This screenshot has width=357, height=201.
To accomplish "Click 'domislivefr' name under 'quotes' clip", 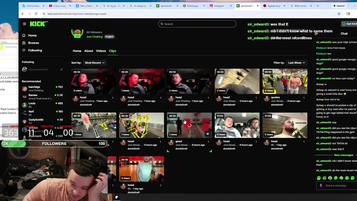I will coord(277,105).
